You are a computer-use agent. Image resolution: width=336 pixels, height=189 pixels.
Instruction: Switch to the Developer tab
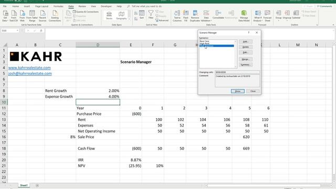[x=106, y=6]
